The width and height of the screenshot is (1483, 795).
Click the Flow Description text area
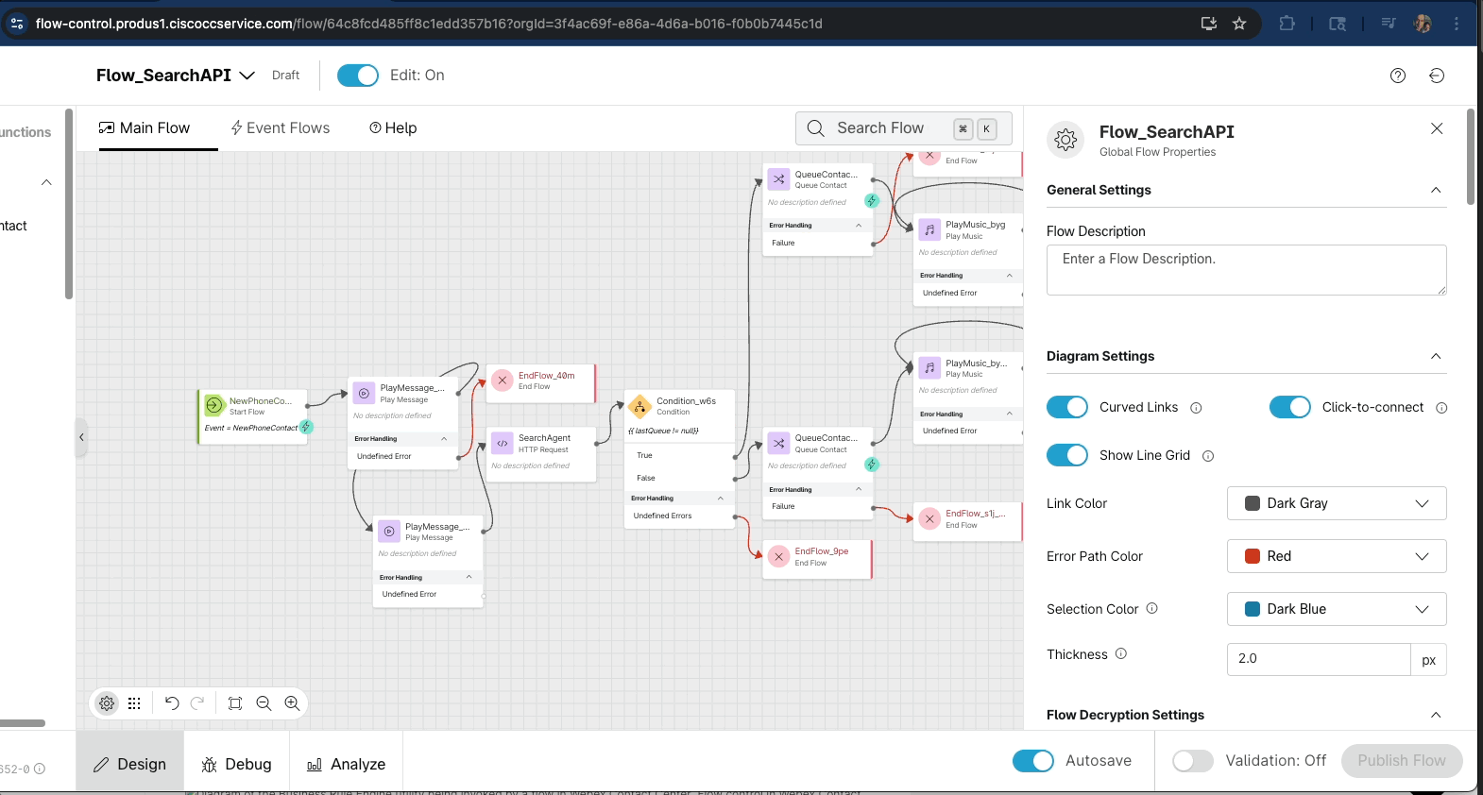coord(1246,270)
